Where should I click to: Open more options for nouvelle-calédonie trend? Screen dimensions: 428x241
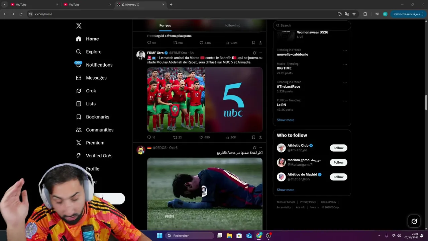coord(345,51)
